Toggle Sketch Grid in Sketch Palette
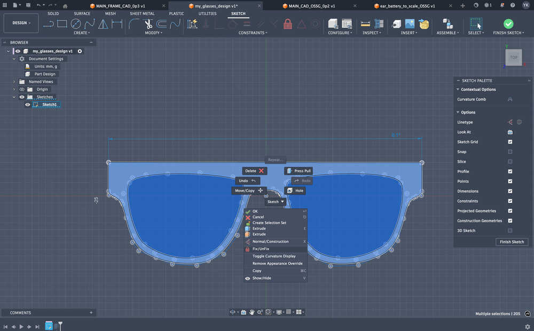The width and height of the screenshot is (534, 331). coord(510,141)
